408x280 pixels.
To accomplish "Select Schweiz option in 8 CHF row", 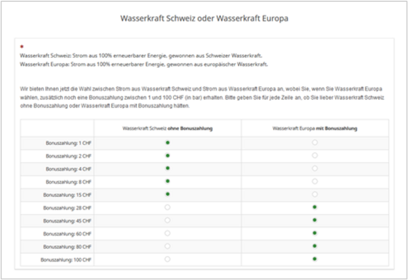I will point(167,181).
